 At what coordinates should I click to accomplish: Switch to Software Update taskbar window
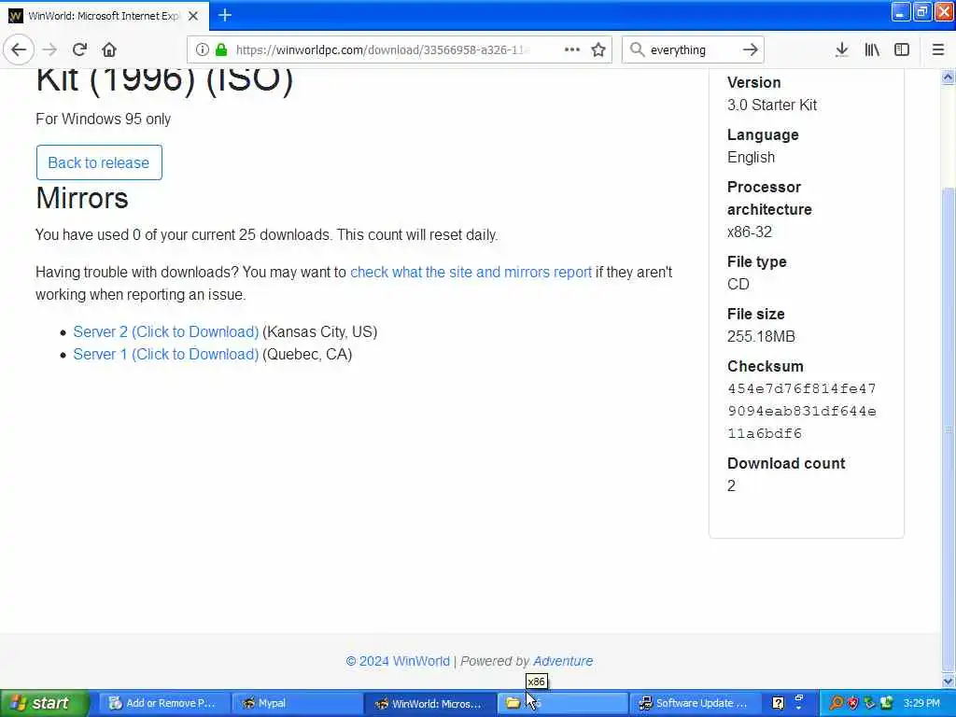695,703
